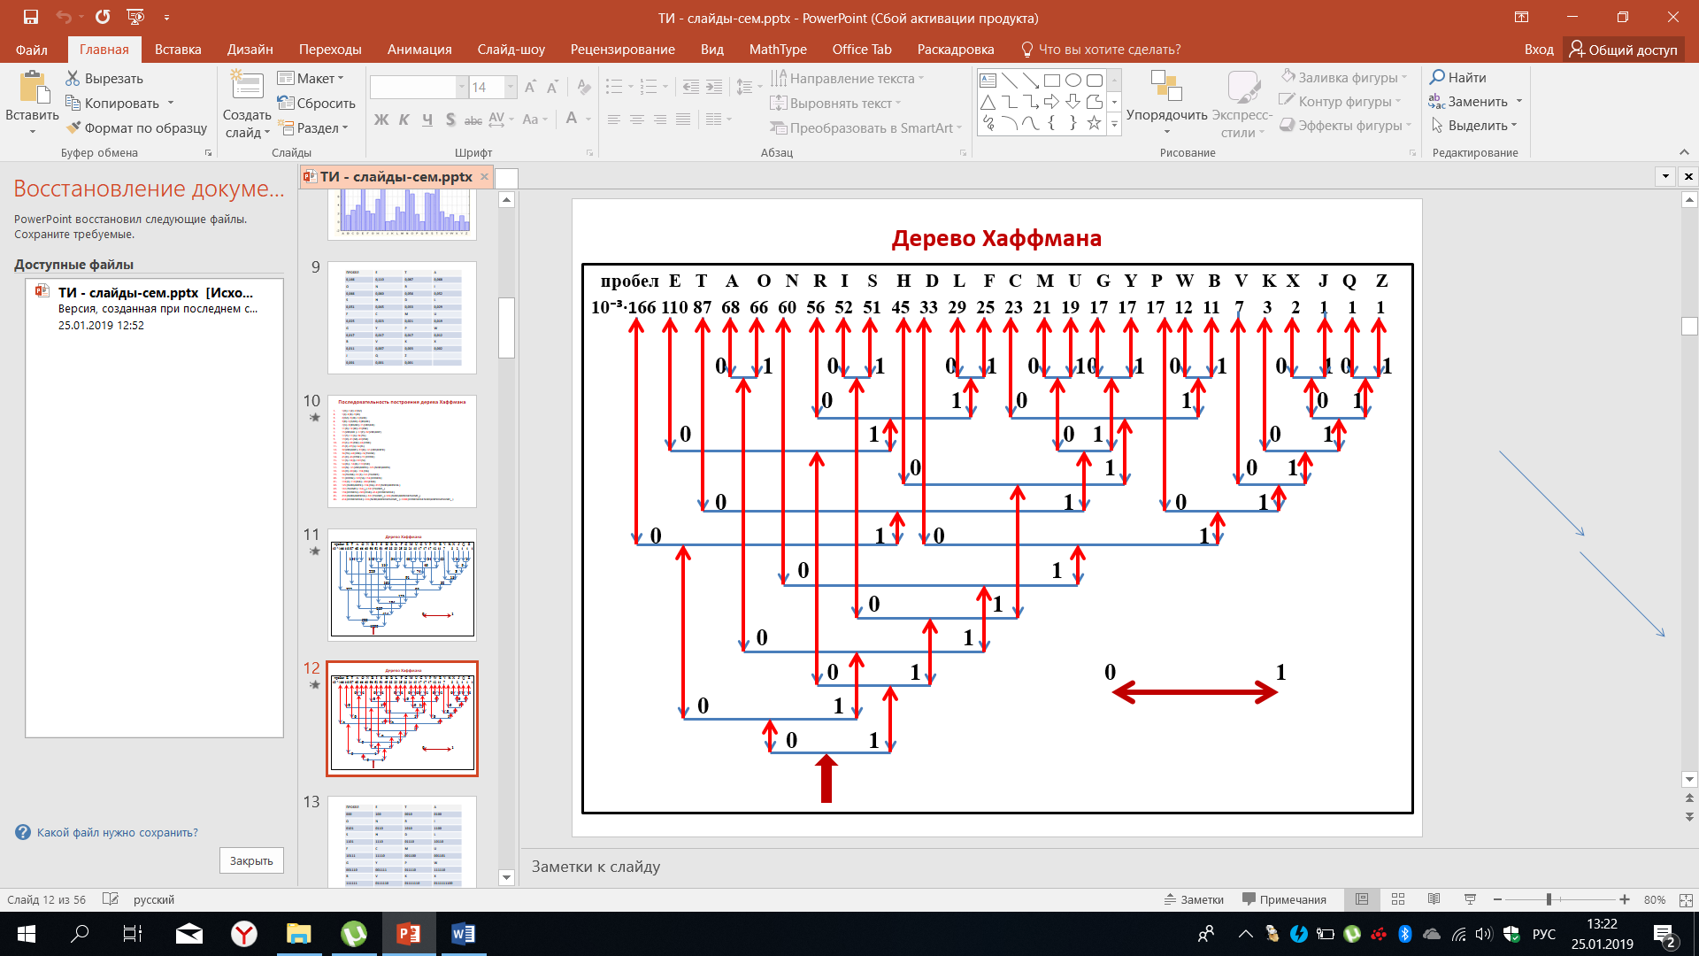1699x956 pixels.
Task: Switch to Переходы ribbon tab
Action: (330, 50)
